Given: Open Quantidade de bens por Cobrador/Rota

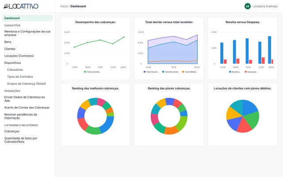Looking at the screenshot, I should point(21,140).
